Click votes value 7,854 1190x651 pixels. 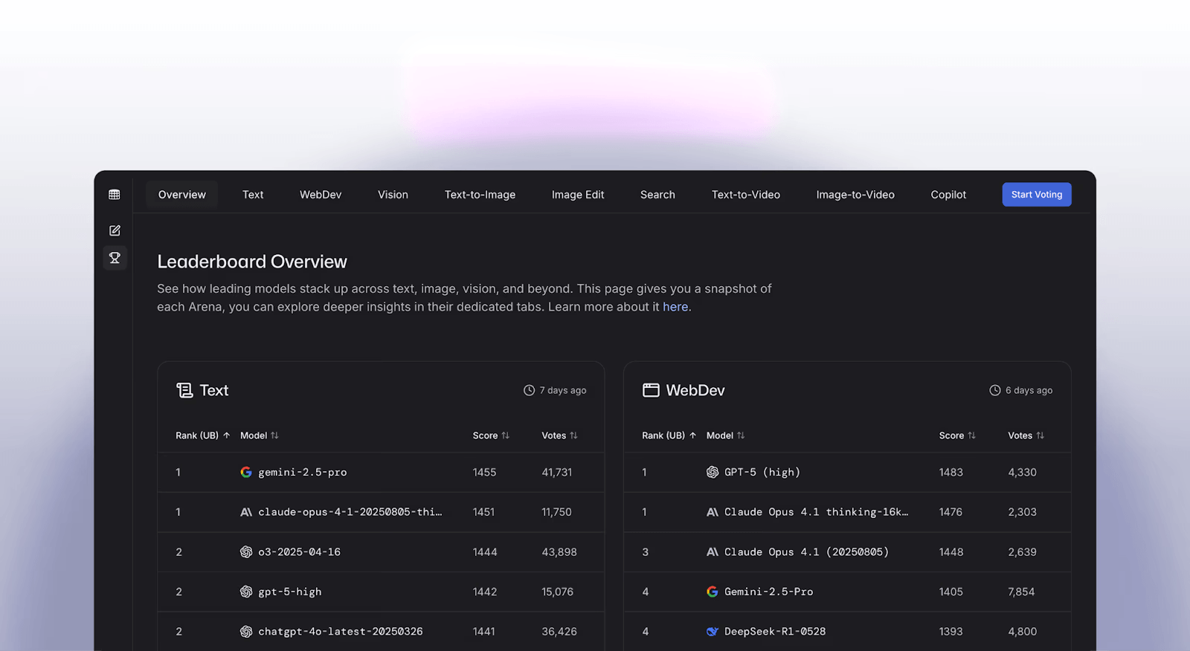(x=1021, y=592)
